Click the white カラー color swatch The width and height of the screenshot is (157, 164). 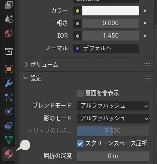[x=111, y=11]
